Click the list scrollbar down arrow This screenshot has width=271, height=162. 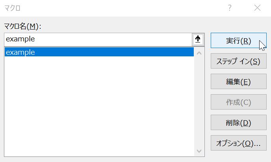coord(199,151)
